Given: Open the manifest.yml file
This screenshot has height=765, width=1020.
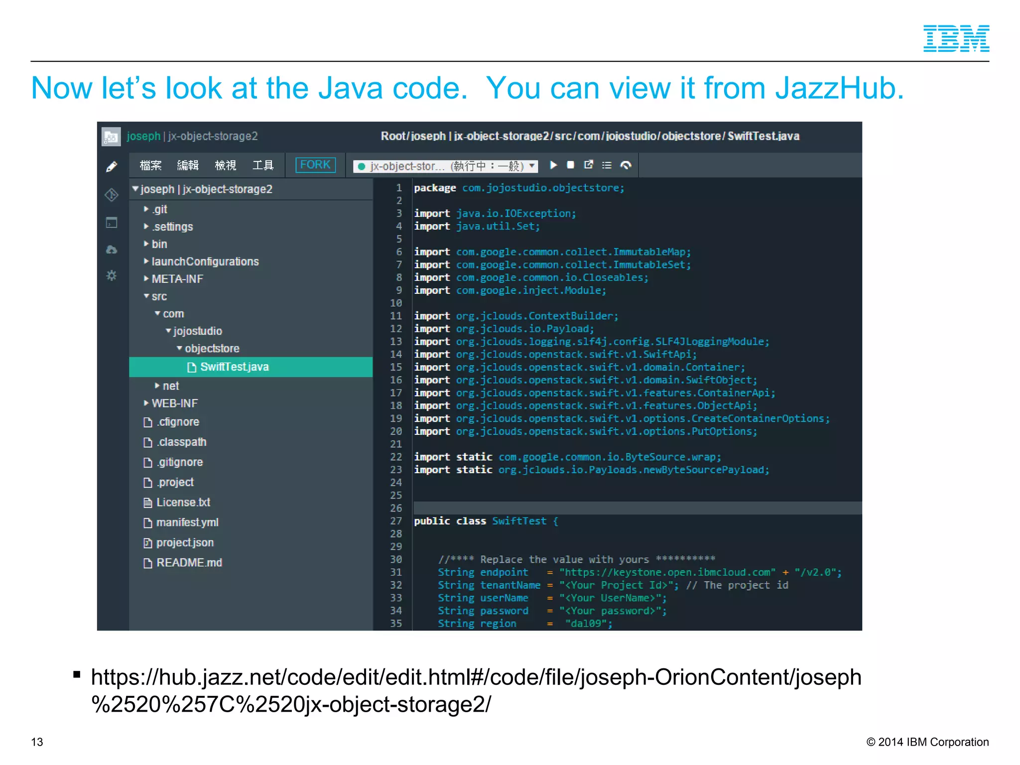Looking at the screenshot, I should 187,522.
